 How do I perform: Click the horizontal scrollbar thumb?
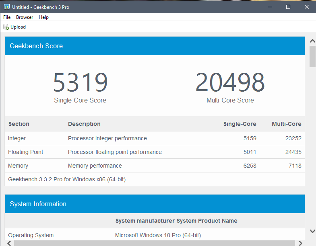(x=154, y=243)
